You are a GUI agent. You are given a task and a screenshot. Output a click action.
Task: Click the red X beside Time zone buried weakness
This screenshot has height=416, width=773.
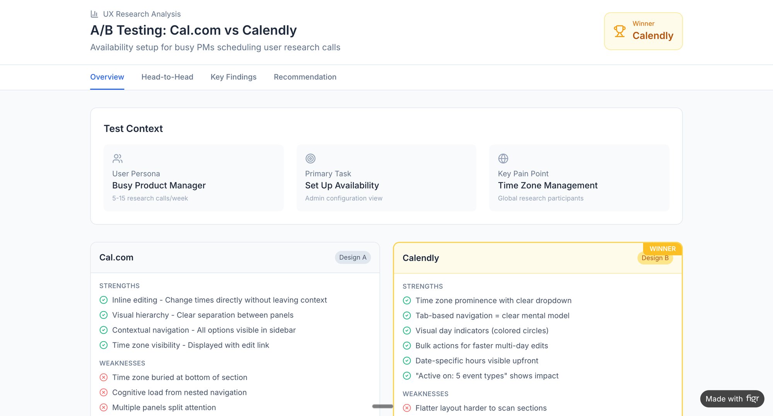103,377
